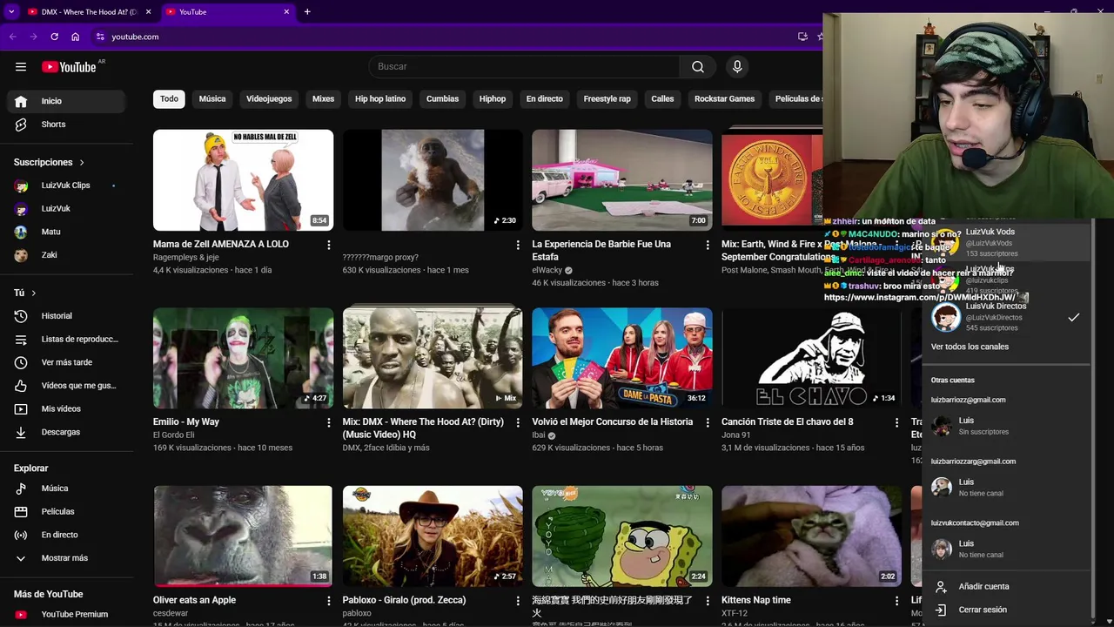1114x627 pixels.
Task: Open Historial in the sidebar
Action: (66, 316)
